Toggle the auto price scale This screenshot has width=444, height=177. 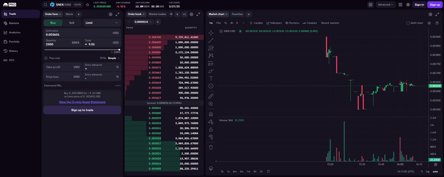click(435, 171)
